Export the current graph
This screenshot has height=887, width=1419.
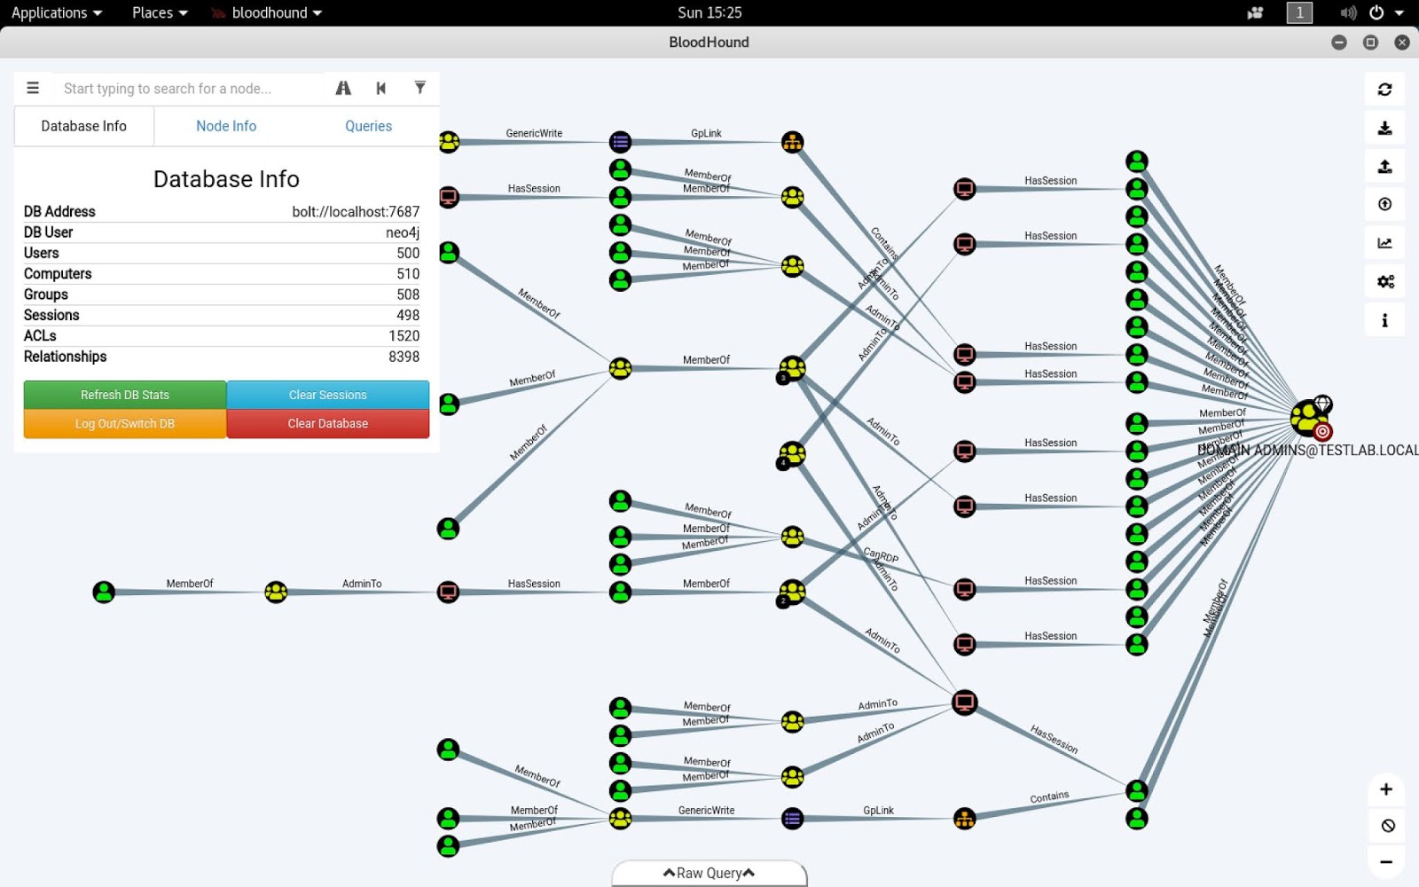(1384, 127)
